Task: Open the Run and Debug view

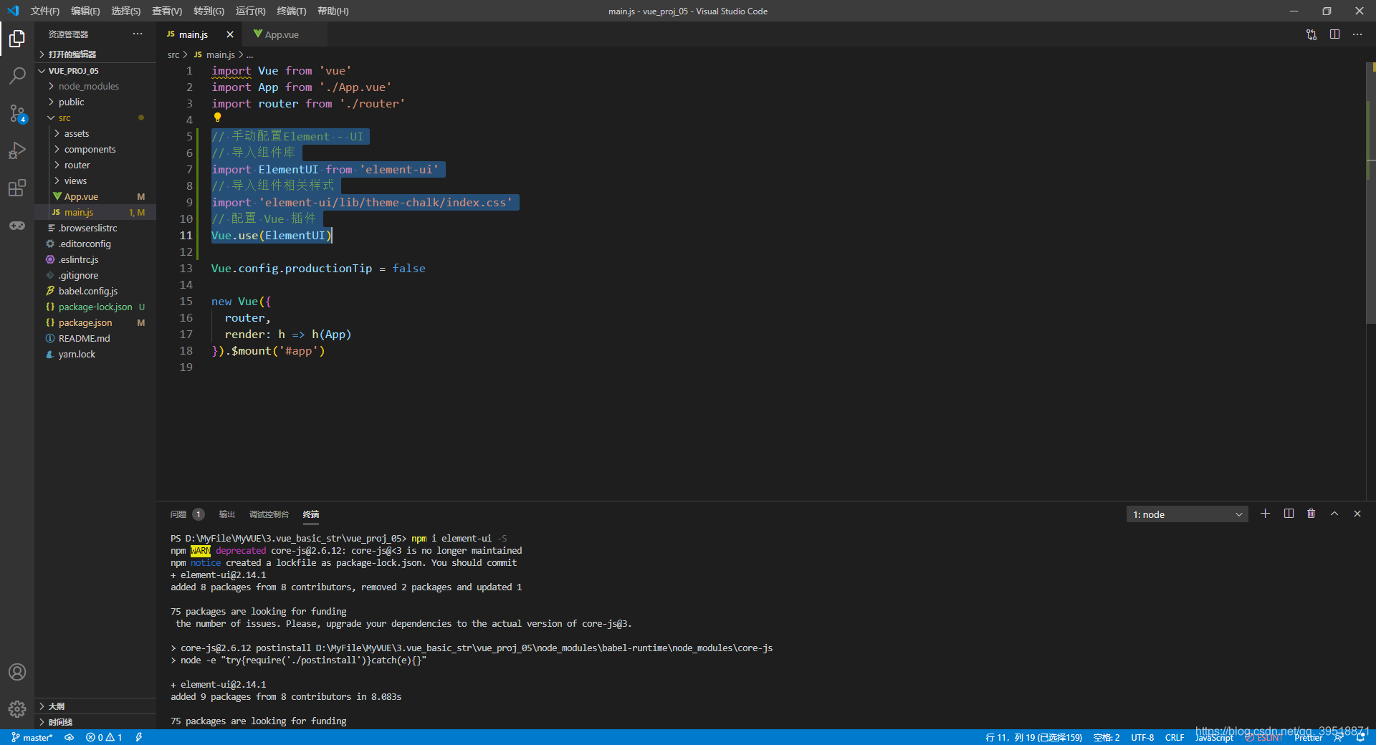Action: (17, 150)
